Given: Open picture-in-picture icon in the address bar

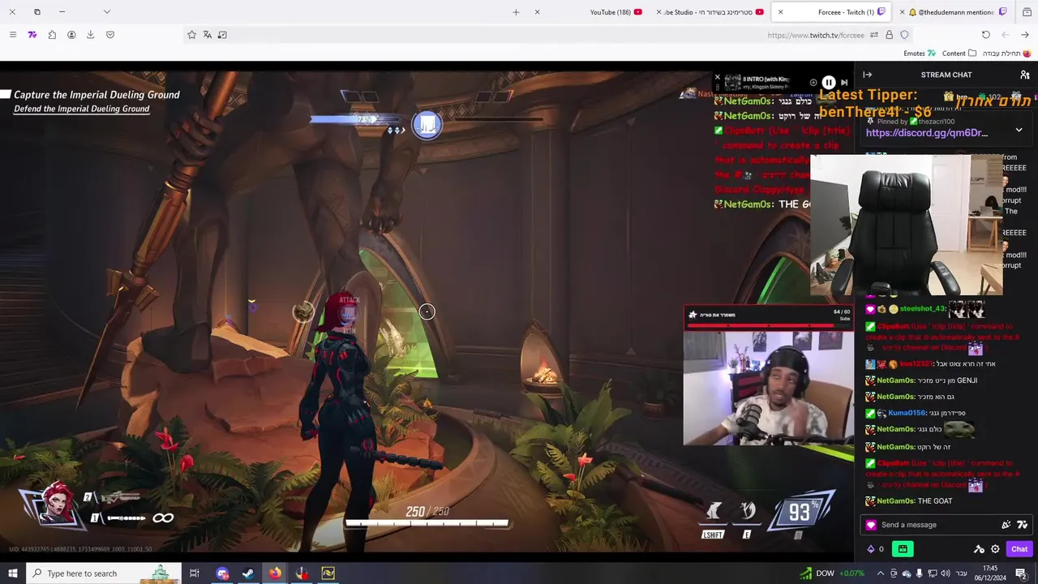Looking at the screenshot, I should 222,35.
